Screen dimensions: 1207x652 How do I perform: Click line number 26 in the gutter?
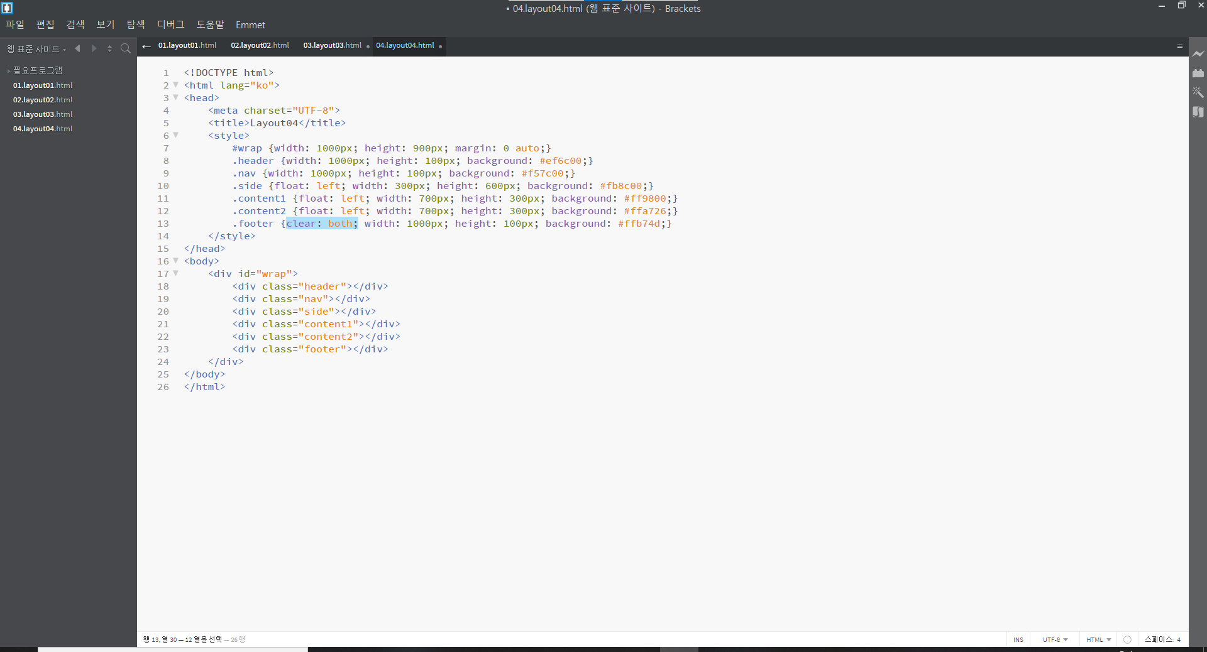pyautogui.click(x=163, y=387)
